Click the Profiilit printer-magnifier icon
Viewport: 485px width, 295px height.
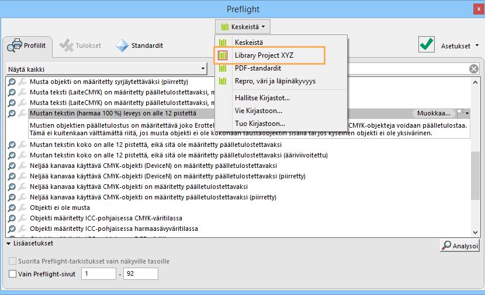[x=15, y=45]
